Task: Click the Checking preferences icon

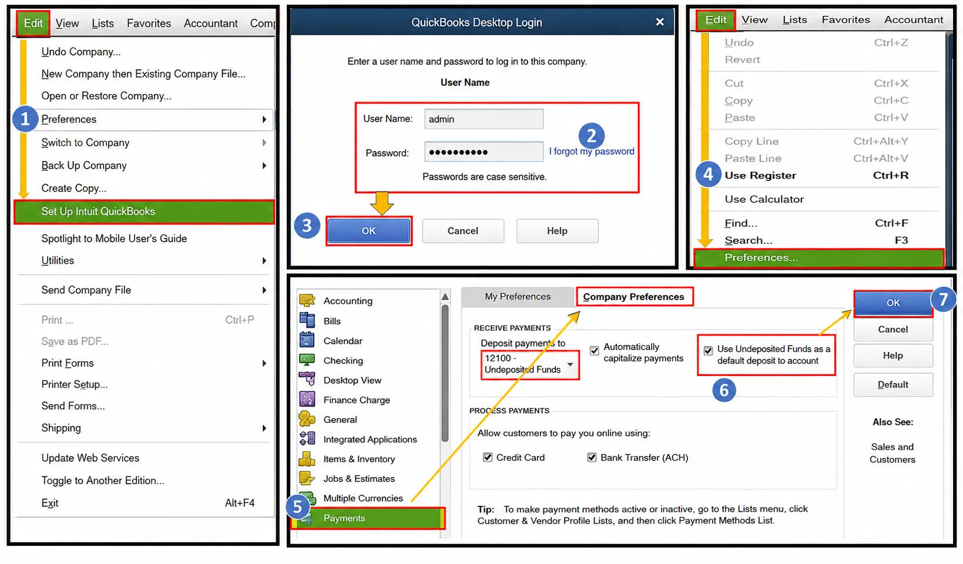Action: pyautogui.click(x=307, y=360)
